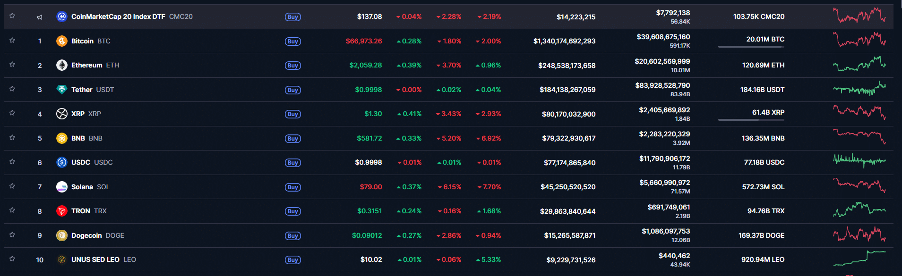Star Solana to add to watchlist

point(12,186)
